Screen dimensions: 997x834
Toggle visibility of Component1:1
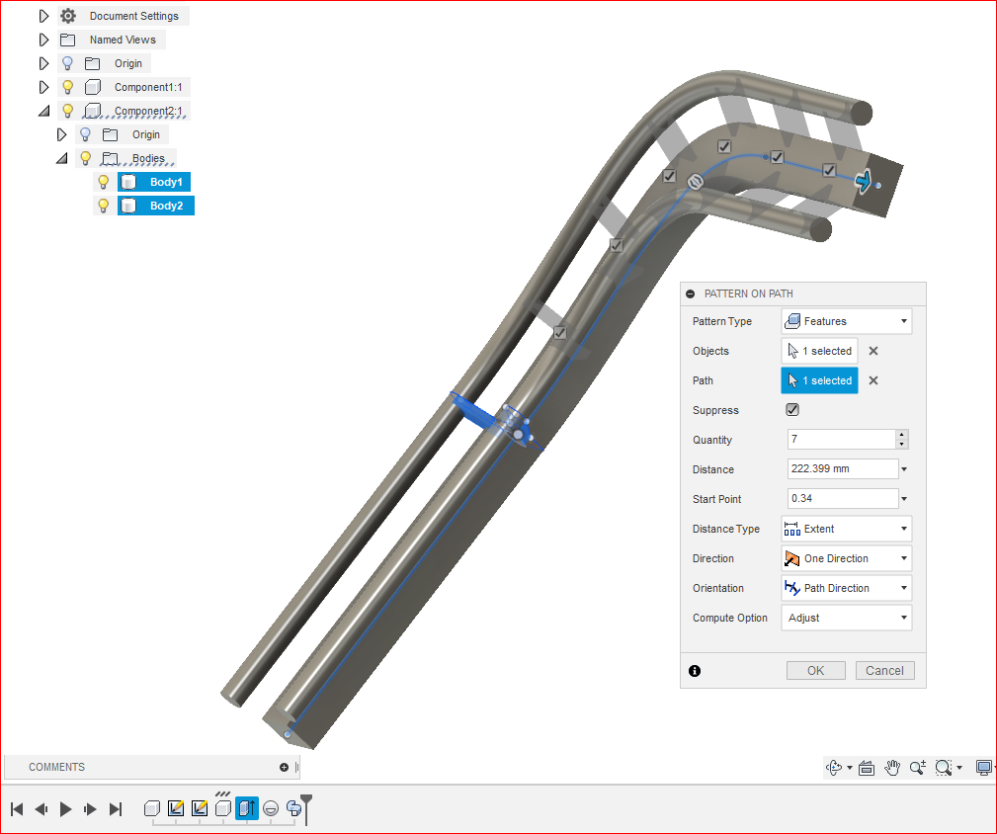[x=66, y=87]
